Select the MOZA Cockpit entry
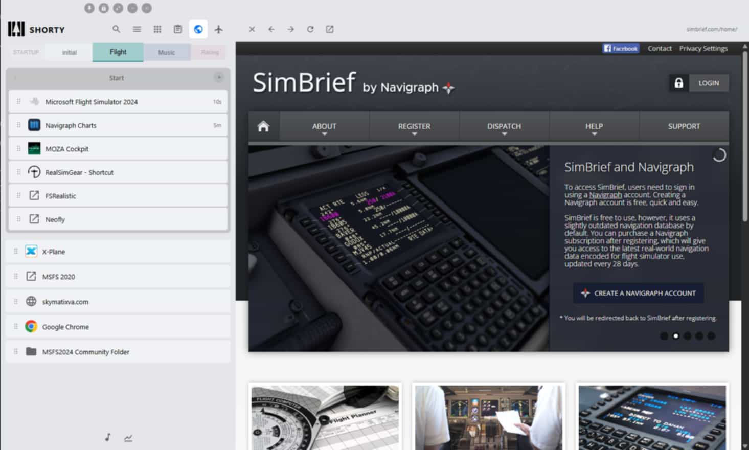 tap(118, 149)
